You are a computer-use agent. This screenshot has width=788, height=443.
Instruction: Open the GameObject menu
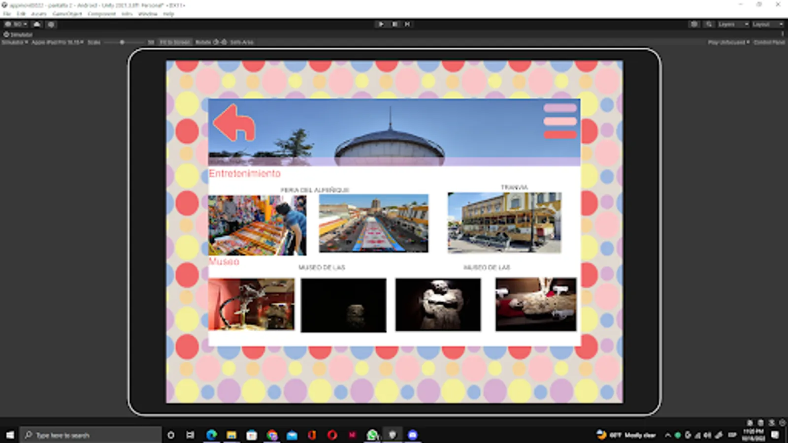coord(67,14)
